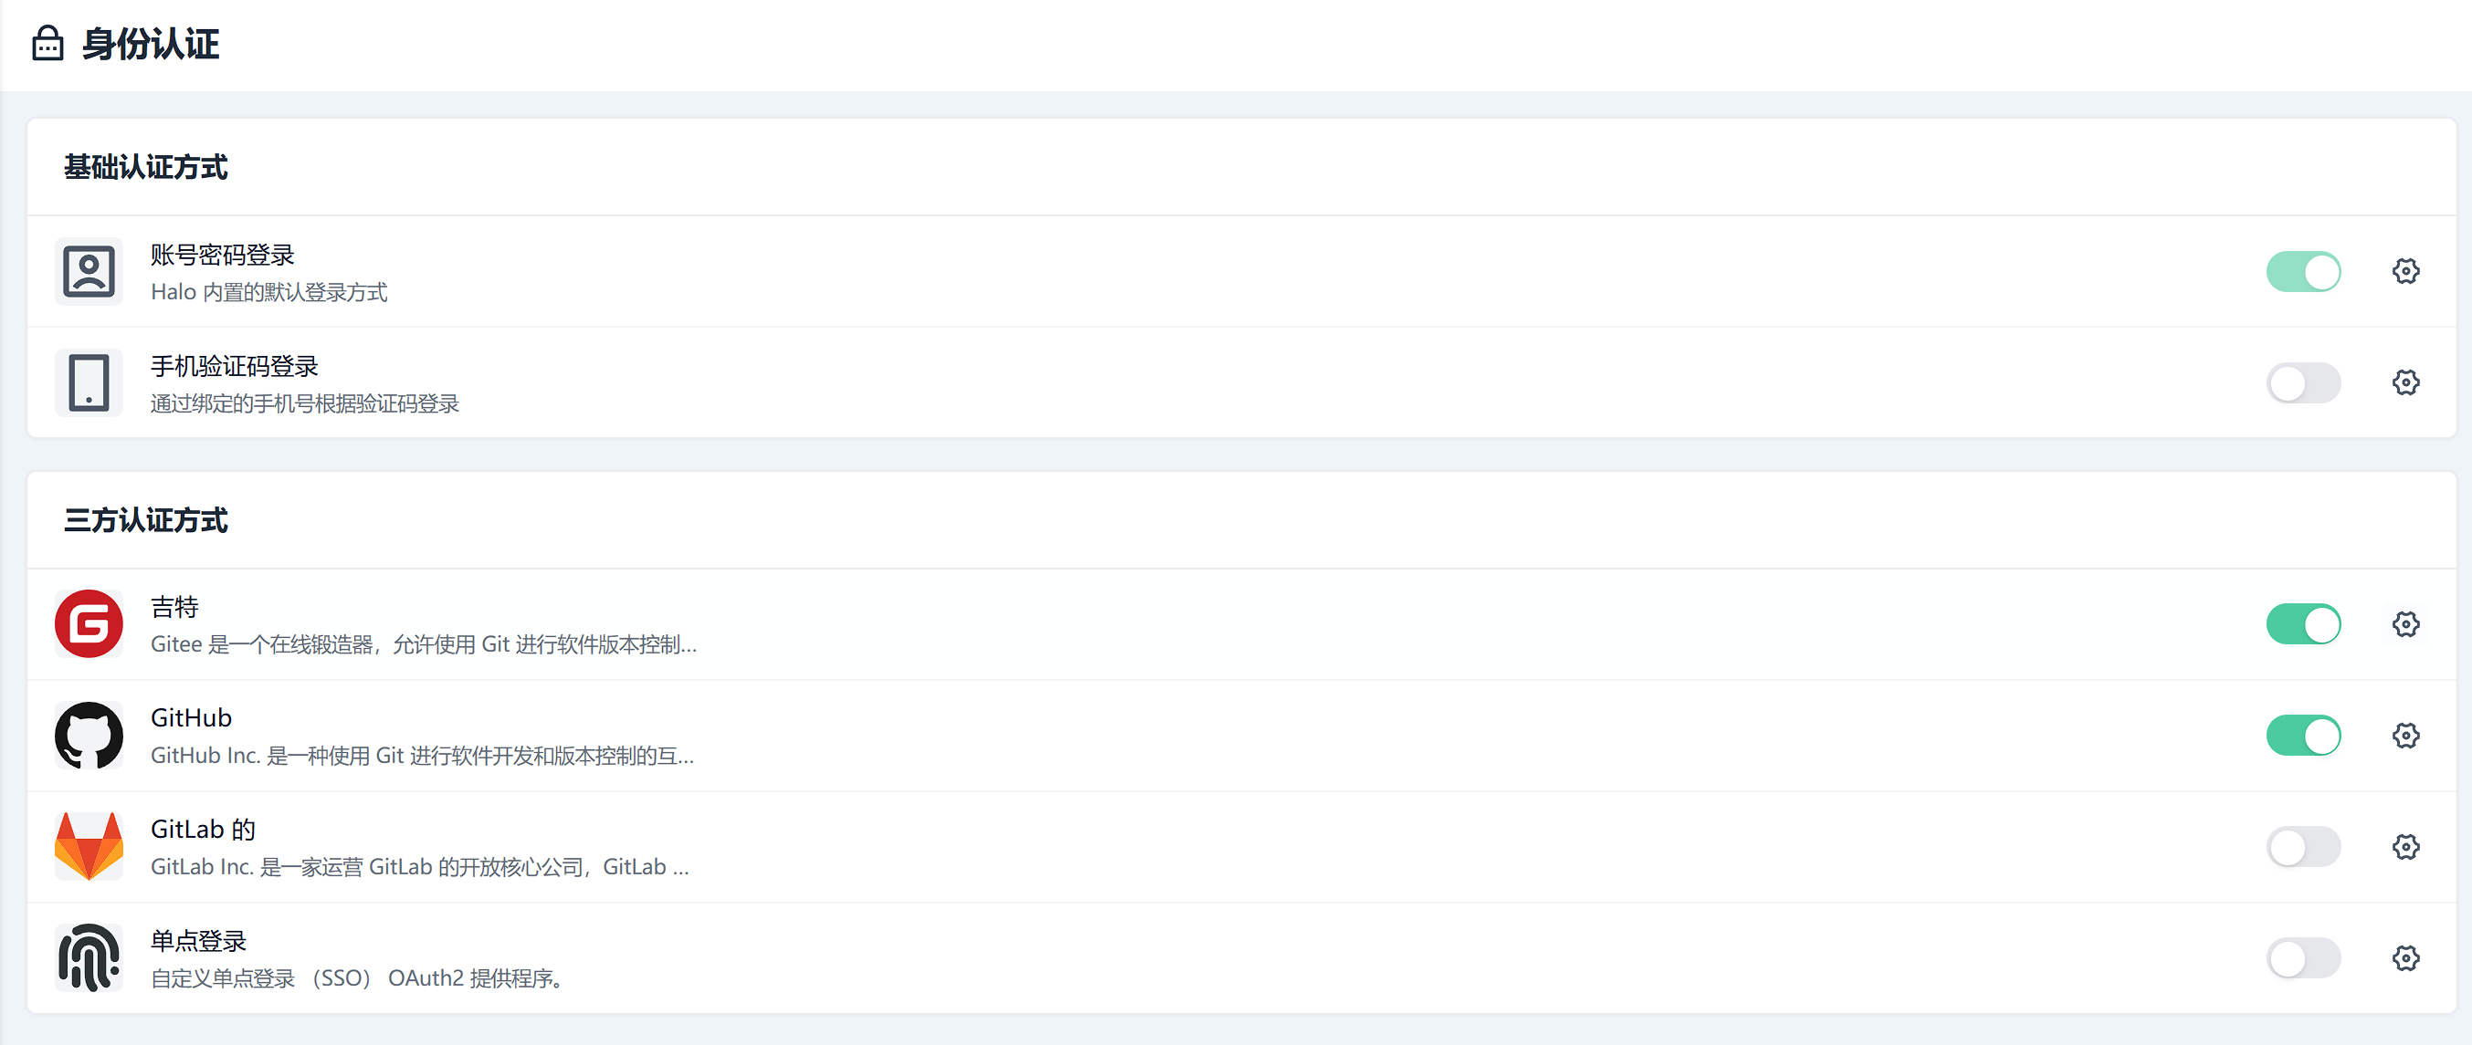
Task: Enable the GitLab login toggle
Action: point(2303,847)
